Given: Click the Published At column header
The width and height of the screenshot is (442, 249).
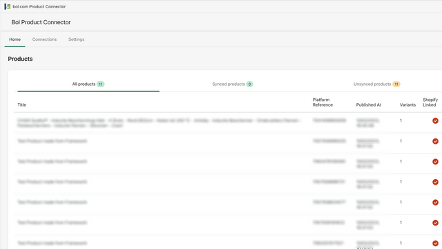Looking at the screenshot, I should point(368,104).
